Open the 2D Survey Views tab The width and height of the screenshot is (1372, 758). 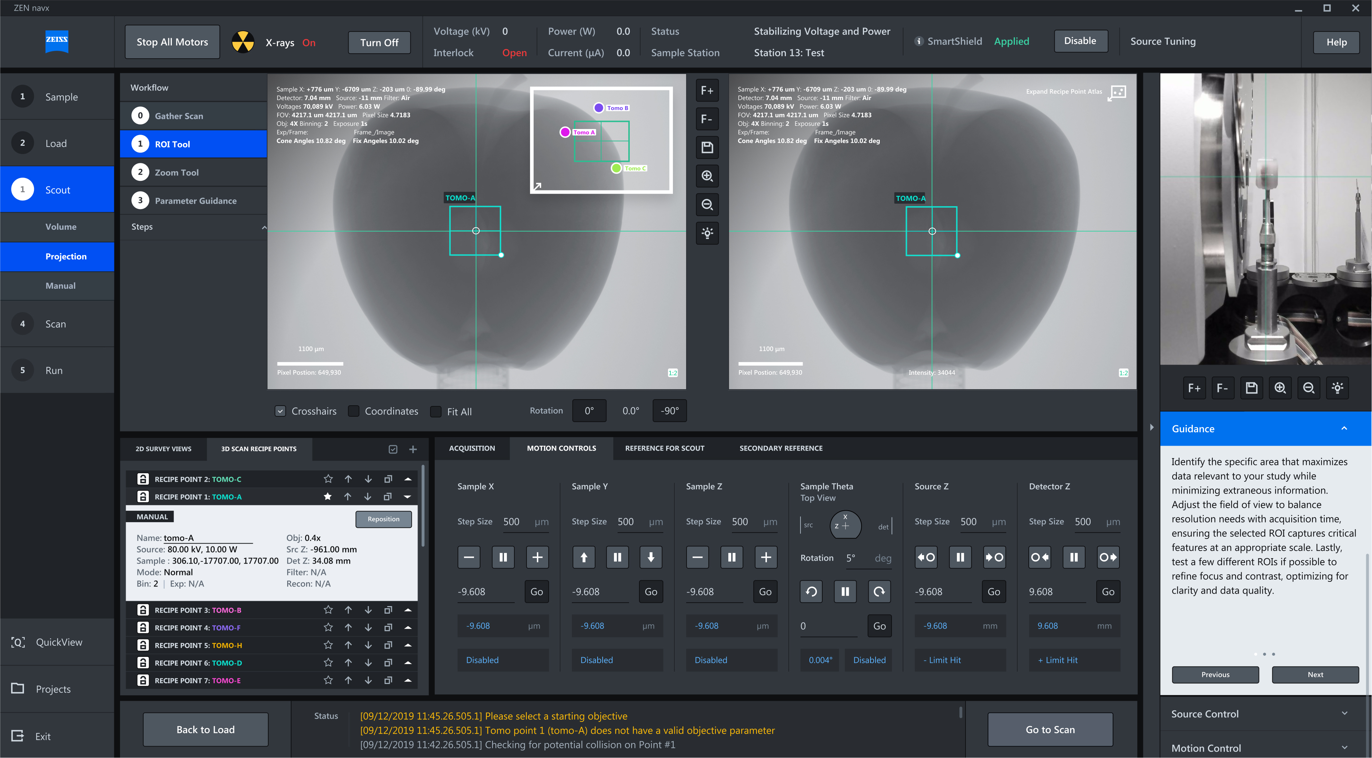click(x=164, y=449)
